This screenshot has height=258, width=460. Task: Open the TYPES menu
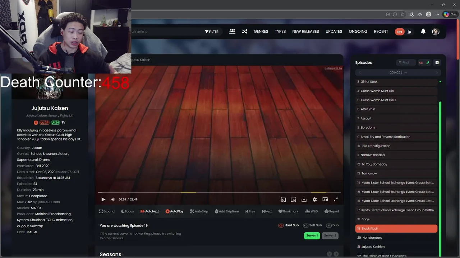[x=280, y=32]
